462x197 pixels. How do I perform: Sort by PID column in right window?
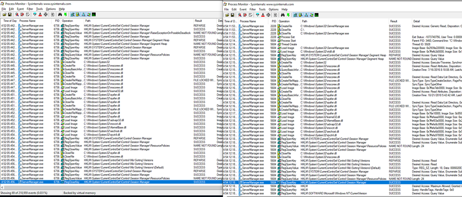[x=273, y=21]
